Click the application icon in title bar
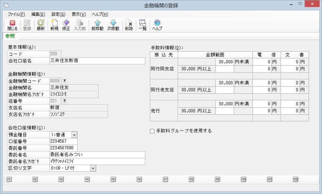 click(6, 5)
